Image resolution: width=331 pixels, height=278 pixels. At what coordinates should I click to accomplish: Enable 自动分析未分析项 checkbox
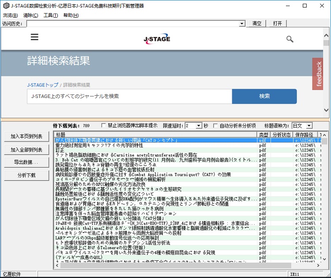tap(215, 126)
